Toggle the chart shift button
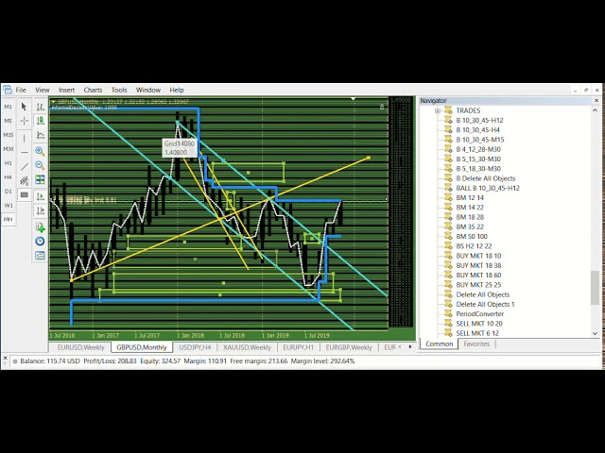Viewport: 605px width, 453px height. click(40, 210)
